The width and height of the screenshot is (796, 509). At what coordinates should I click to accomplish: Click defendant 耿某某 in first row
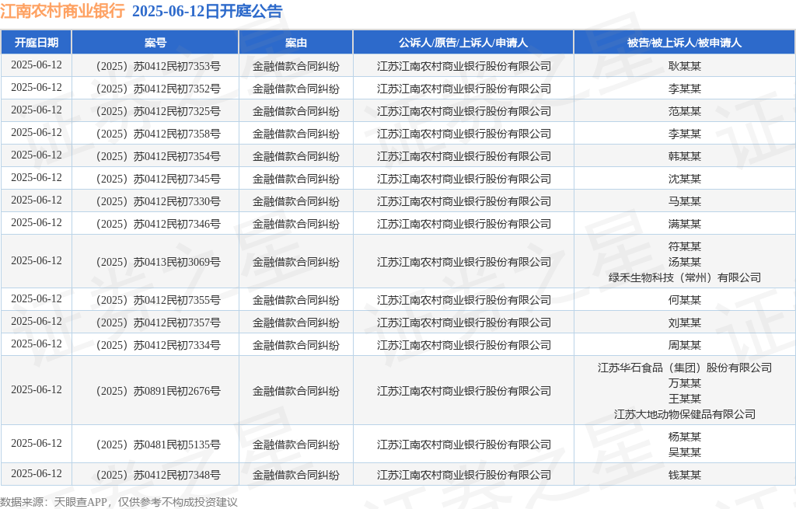684,66
